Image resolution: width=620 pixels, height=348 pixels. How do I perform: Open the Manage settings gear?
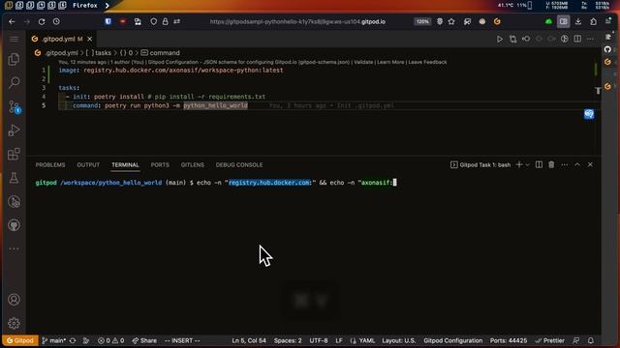14,324
